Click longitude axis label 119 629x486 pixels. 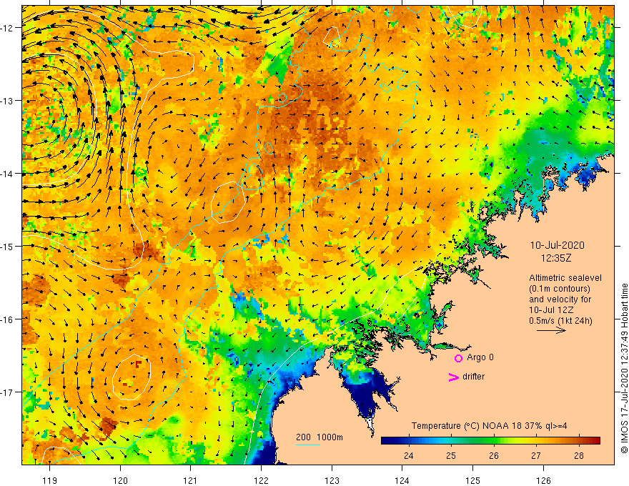pos(50,481)
